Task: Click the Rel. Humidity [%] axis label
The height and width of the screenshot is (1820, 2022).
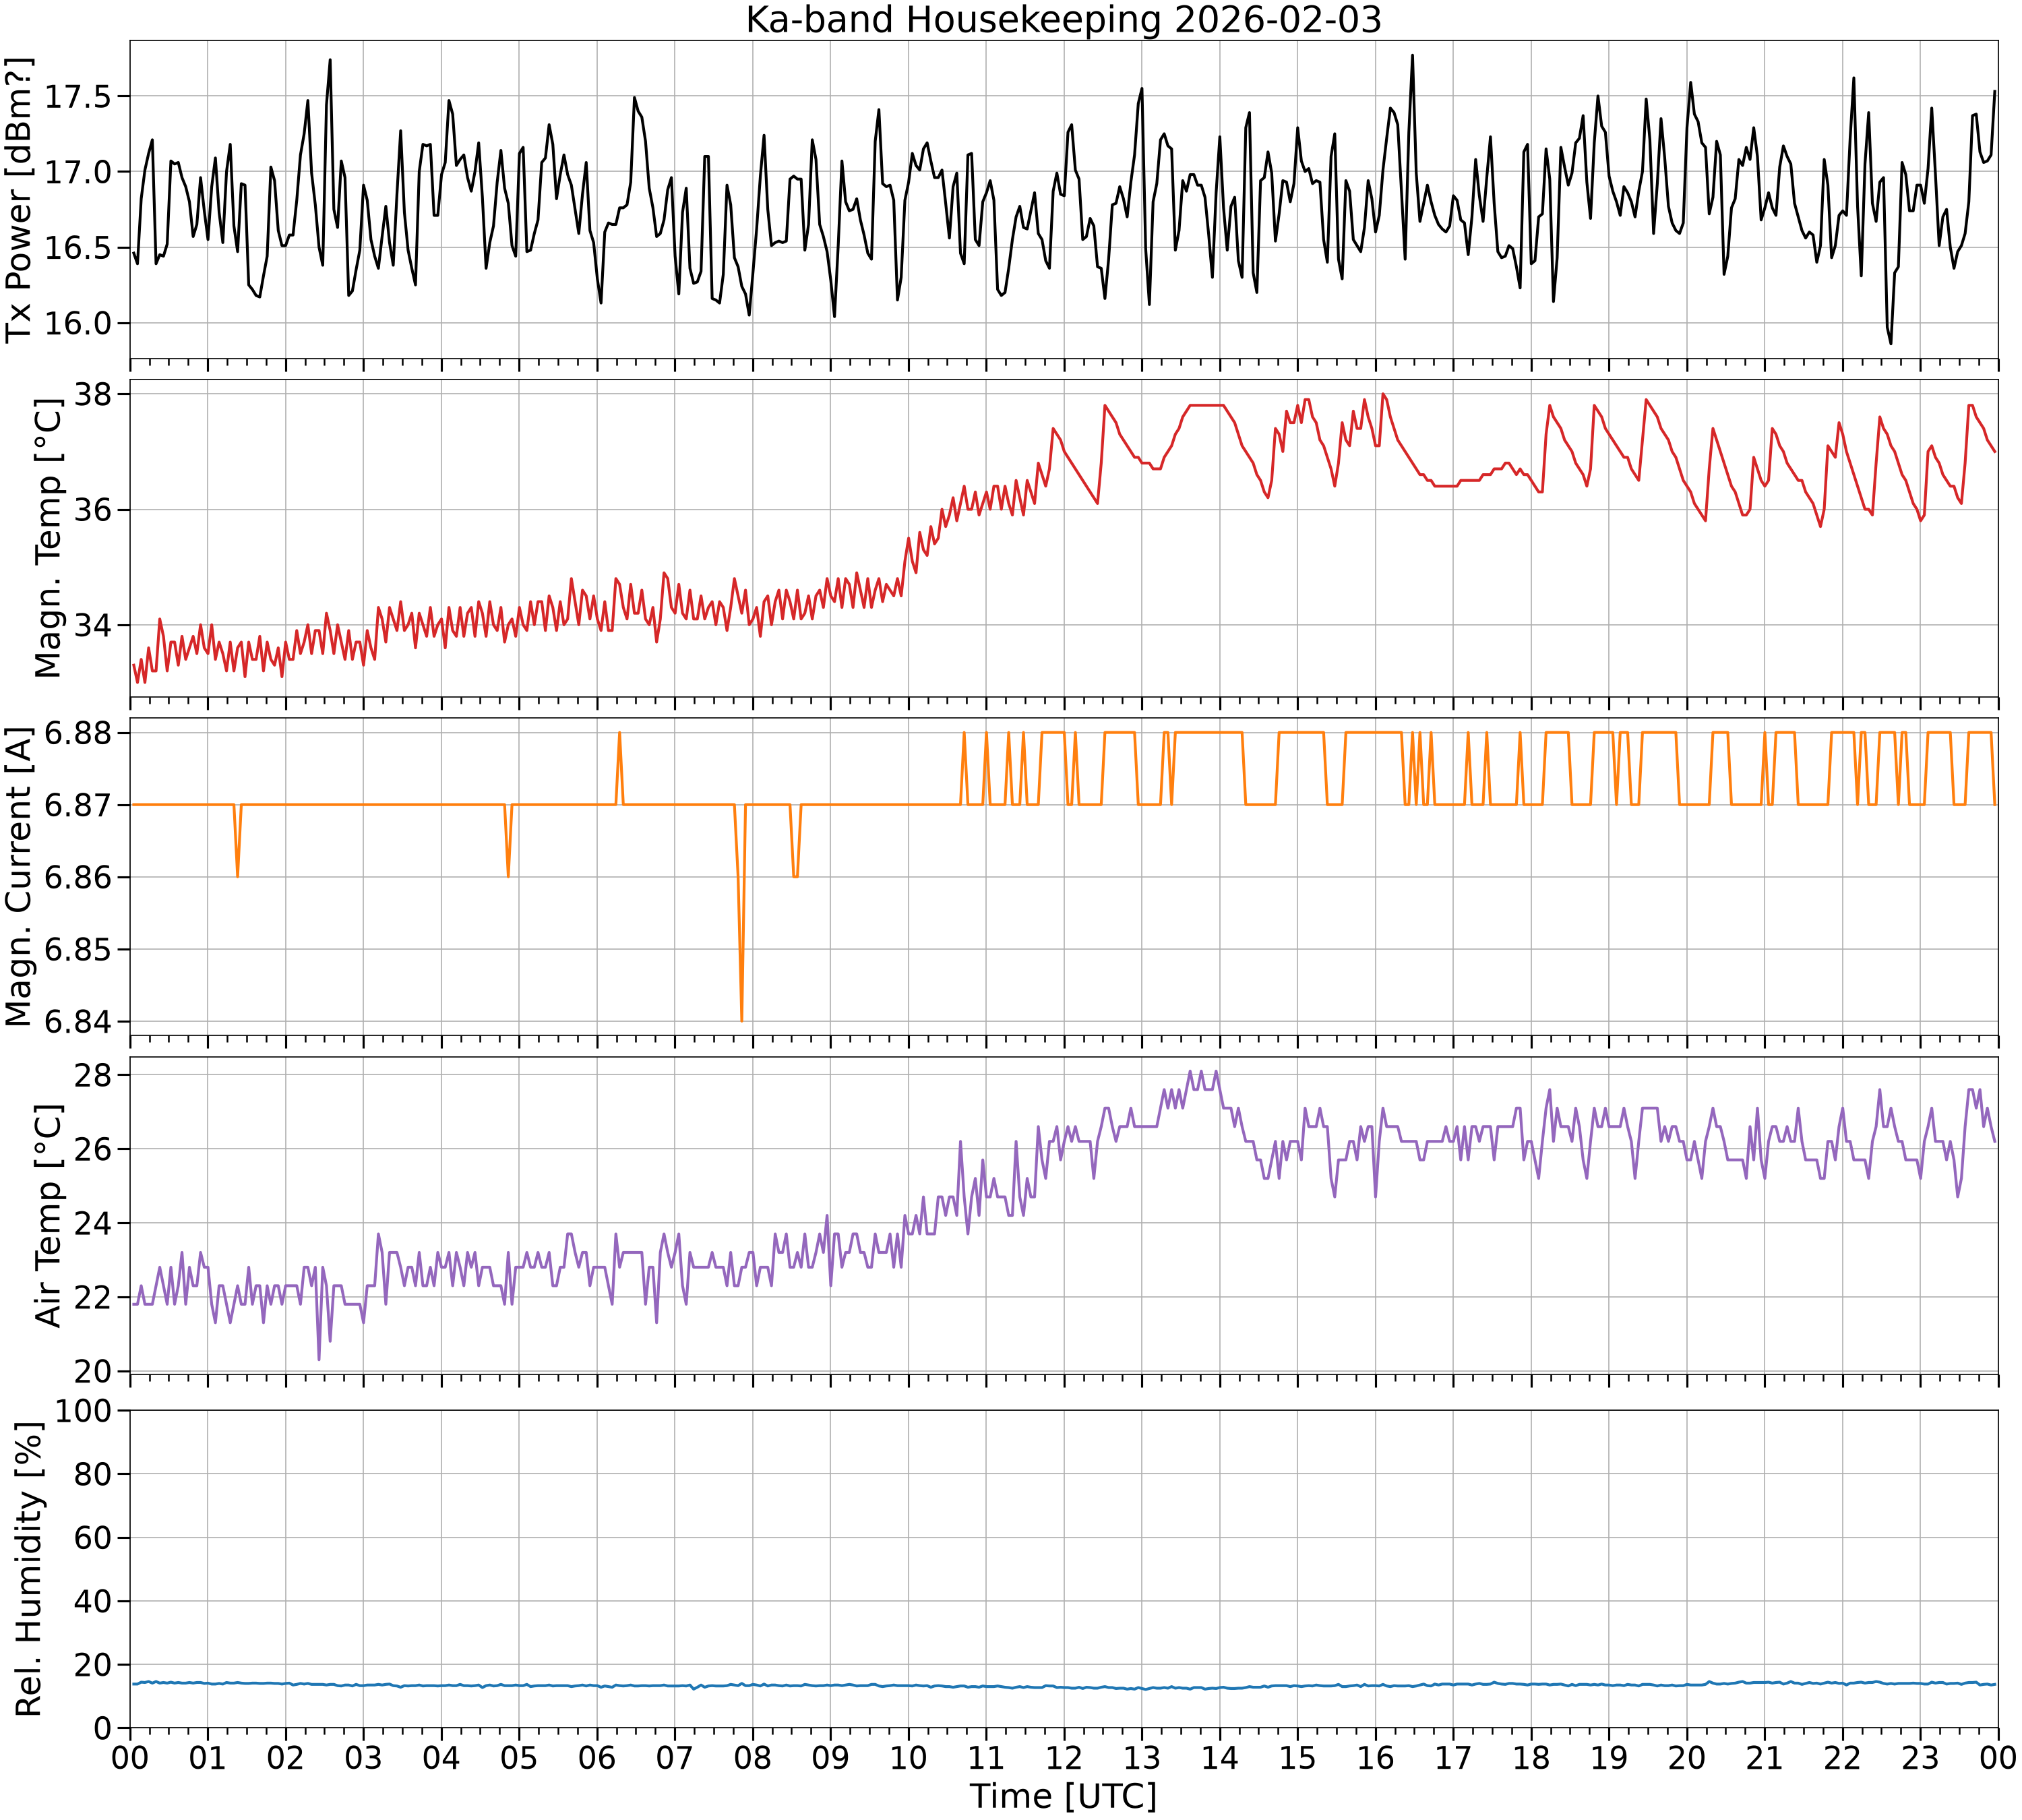Action: (x=29, y=1569)
